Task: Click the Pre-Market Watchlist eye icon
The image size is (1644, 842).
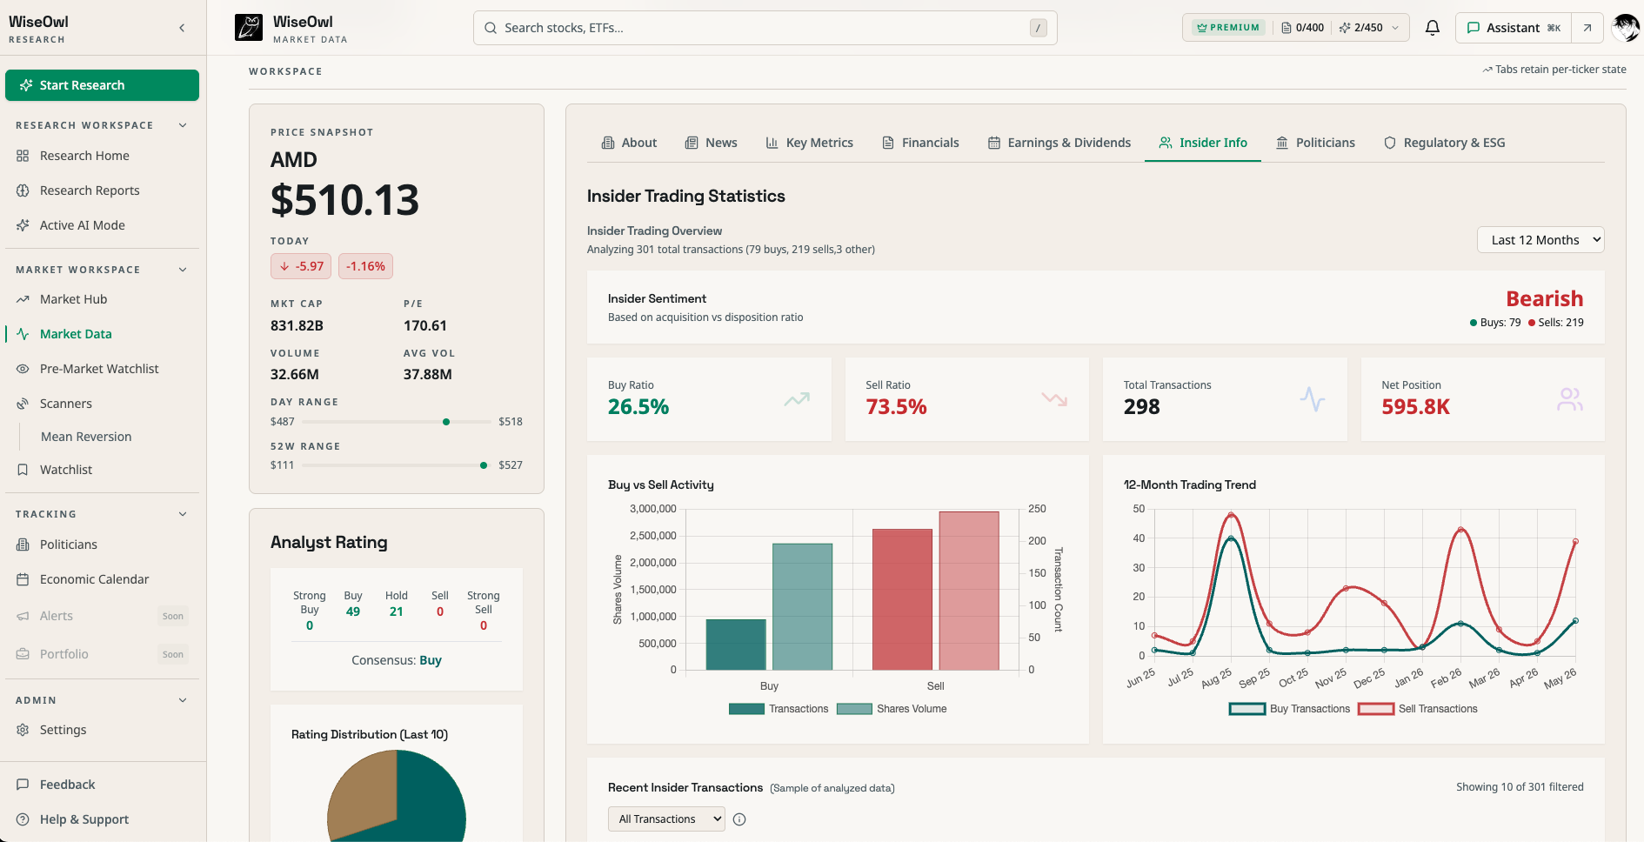Action: [x=23, y=369]
